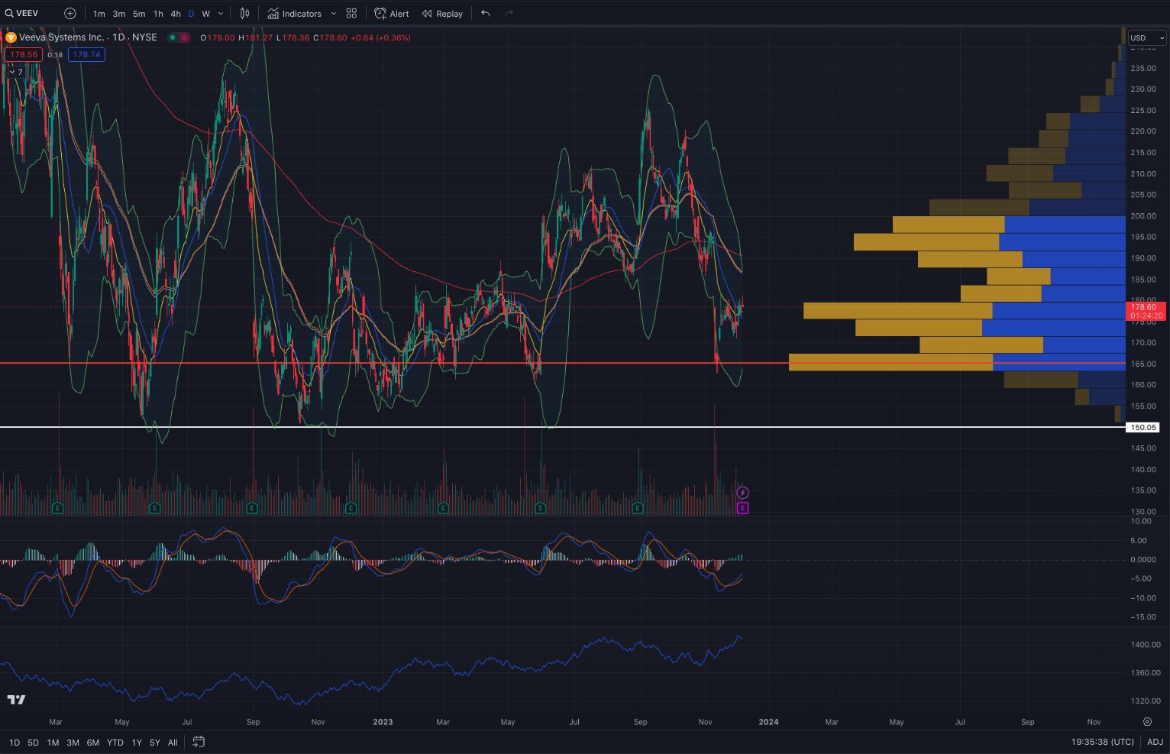Click the 150.05 line price label
Screen dimensions: 1170x754
[1143, 427]
